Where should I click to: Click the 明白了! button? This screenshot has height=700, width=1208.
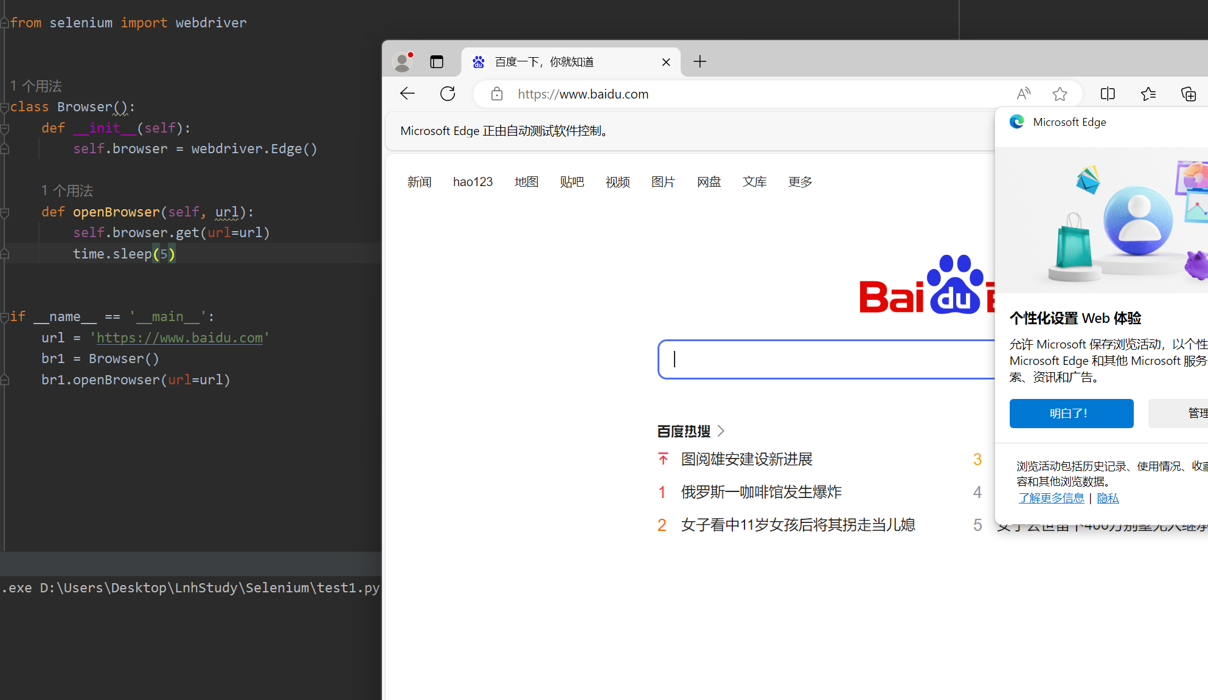click(1071, 414)
